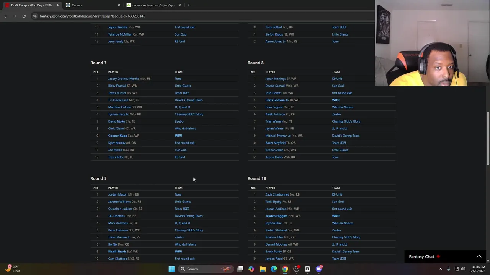Screen dimensions: 490x275
Task: Open the Windows Start menu
Action: 171,269
